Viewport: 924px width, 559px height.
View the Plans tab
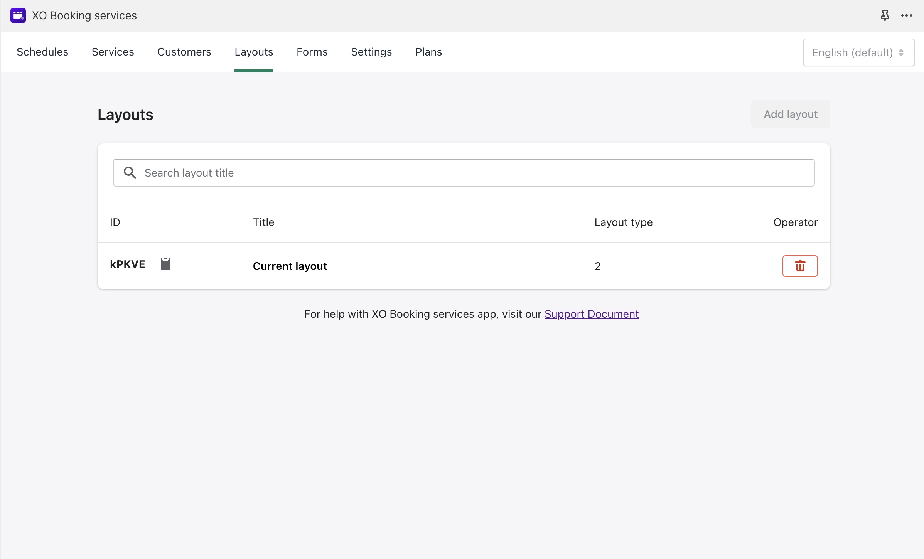tap(428, 52)
